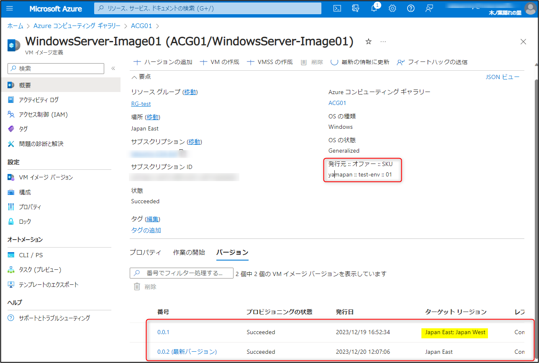Open the directories and subscriptions filter icon
The height and width of the screenshot is (363, 539).
[x=356, y=8]
